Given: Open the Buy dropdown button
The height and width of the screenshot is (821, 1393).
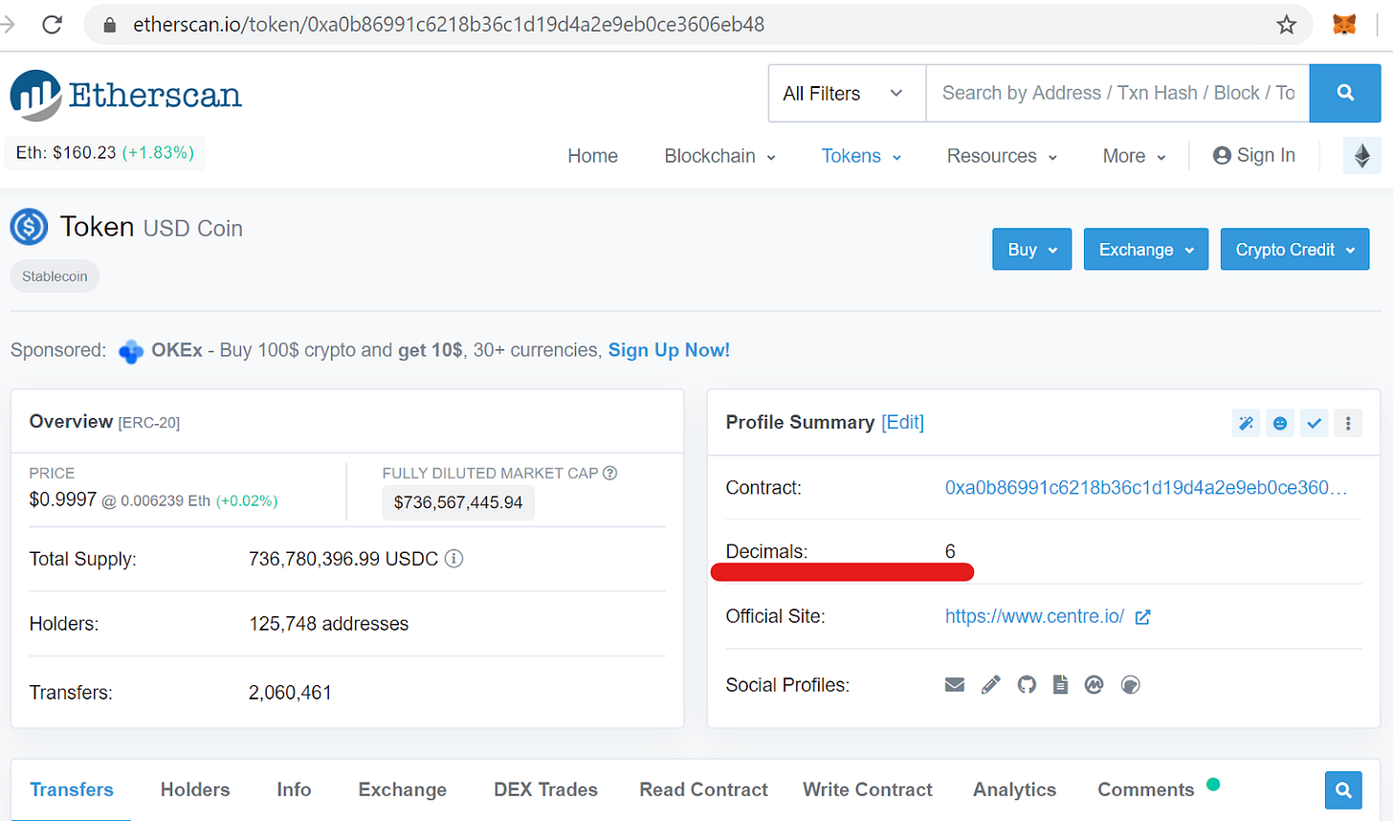Looking at the screenshot, I should click(1031, 249).
